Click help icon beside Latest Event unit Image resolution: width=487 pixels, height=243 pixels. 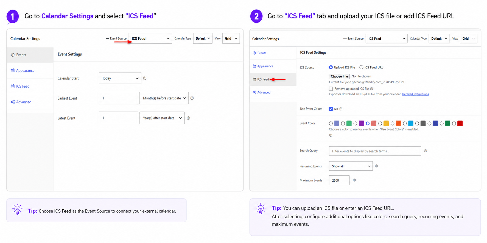188,118
